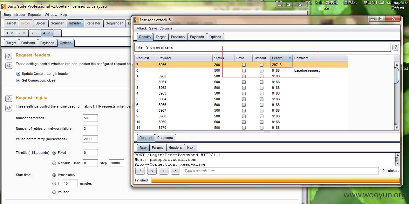This screenshot has width=409, height=204.
Task: Open the Attack menu in the attack window
Action: (142, 28)
